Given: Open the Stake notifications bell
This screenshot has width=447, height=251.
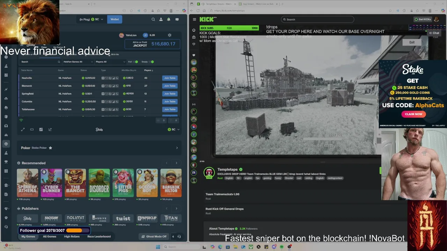Looking at the screenshot, I should click(x=169, y=20).
